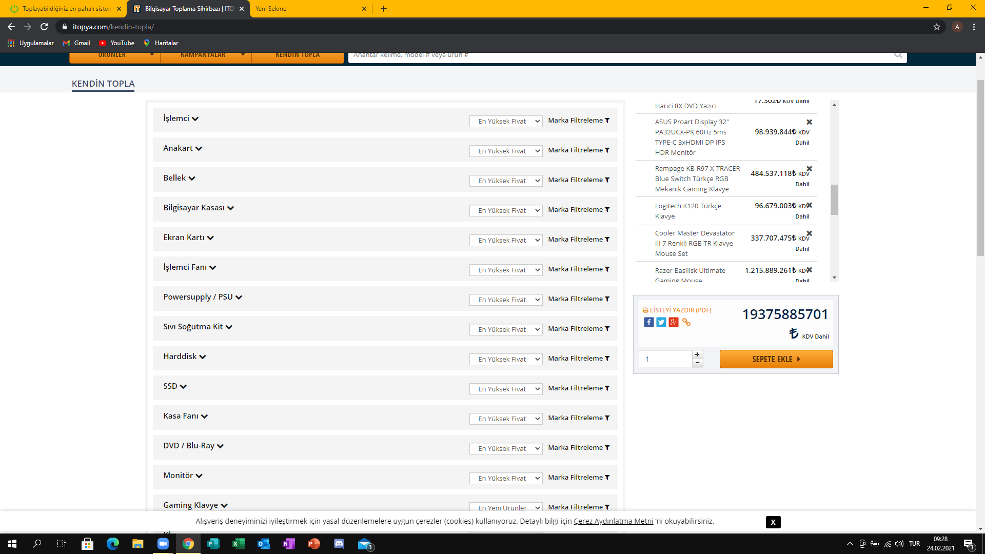The width and height of the screenshot is (985, 554).
Task: Open sort dropdown for Anakart row
Action: [x=505, y=151]
